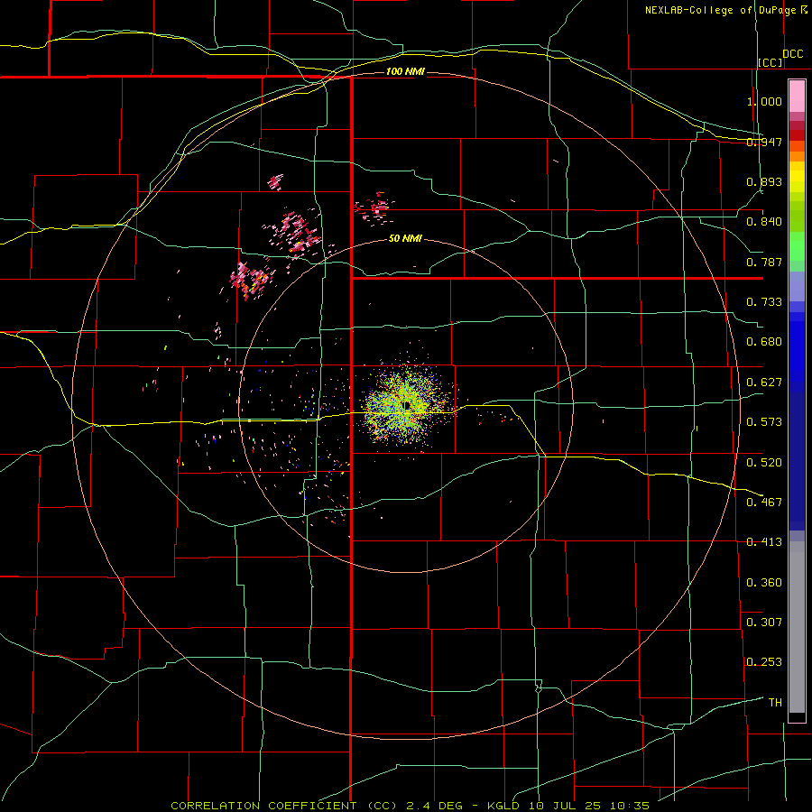The image size is (812, 812).
Task: Click the 0.307 color scale value
Action: pos(764,622)
